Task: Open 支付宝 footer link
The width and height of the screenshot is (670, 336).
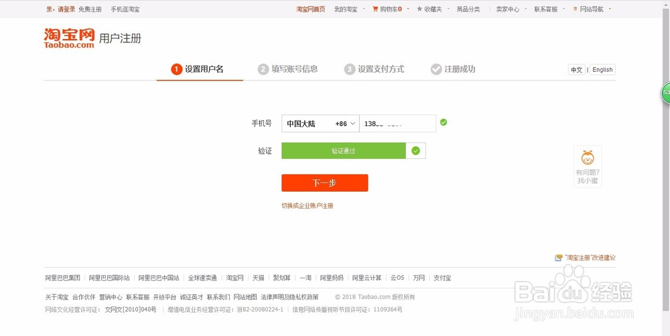Action: (x=442, y=278)
